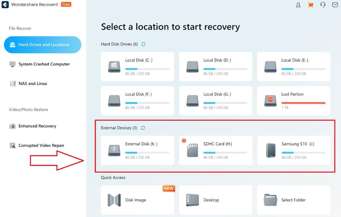The image size is (341, 217).
Task: Open the shopping cart icon
Action: click(x=311, y=4)
